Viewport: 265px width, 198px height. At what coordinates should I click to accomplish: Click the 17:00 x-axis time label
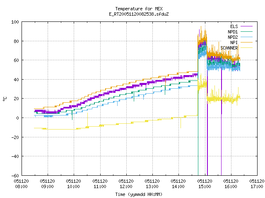257,186
